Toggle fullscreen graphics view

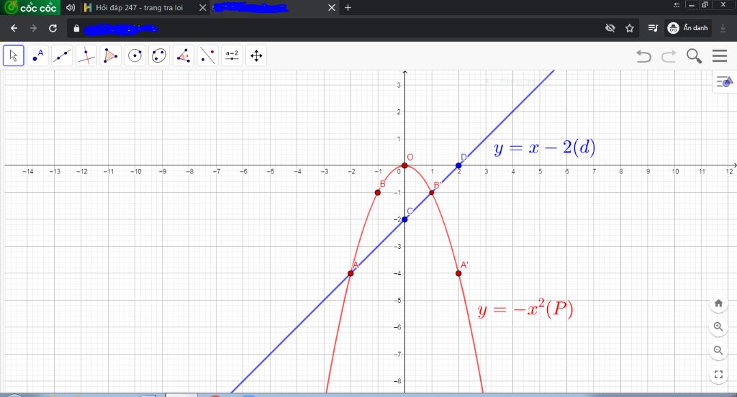pos(718,375)
